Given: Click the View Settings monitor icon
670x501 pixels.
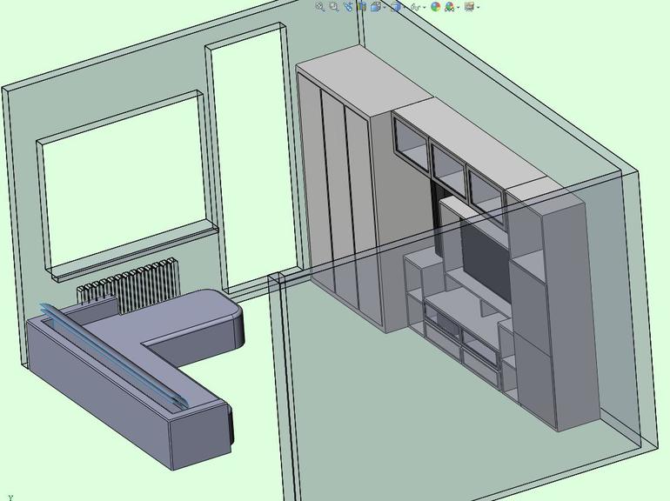Looking at the screenshot, I should (469, 6).
